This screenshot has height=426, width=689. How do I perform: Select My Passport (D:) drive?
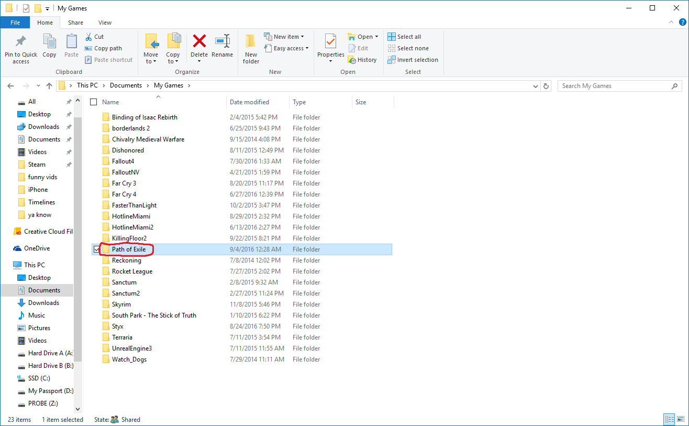click(50, 391)
